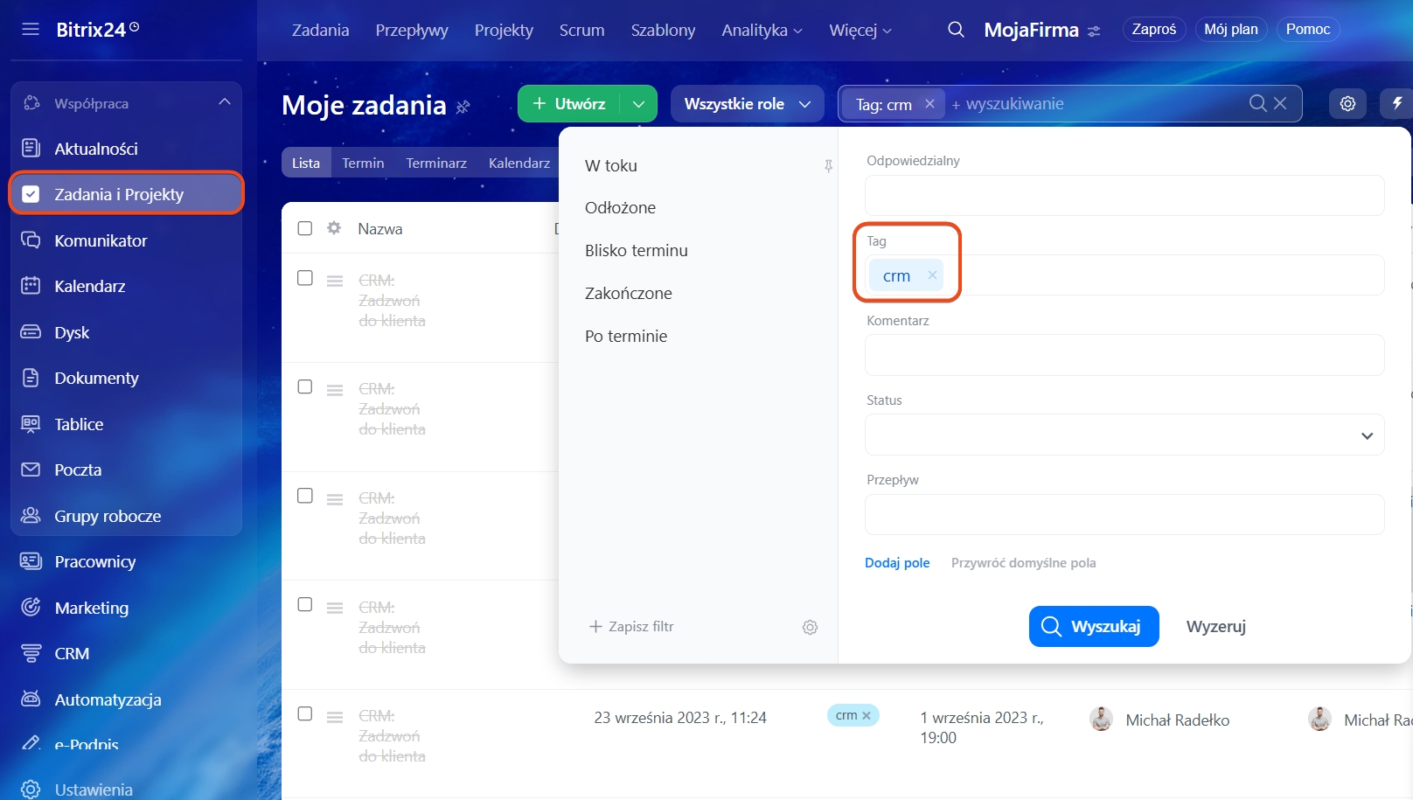1413x800 pixels.
Task: Check the first CRM task checkbox
Action: click(305, 278)
